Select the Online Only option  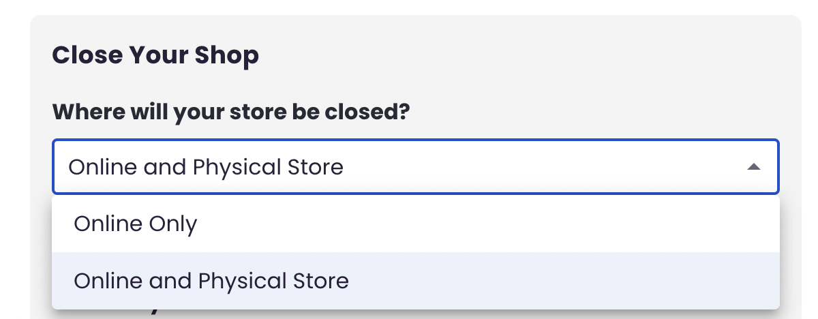[416, 224]
